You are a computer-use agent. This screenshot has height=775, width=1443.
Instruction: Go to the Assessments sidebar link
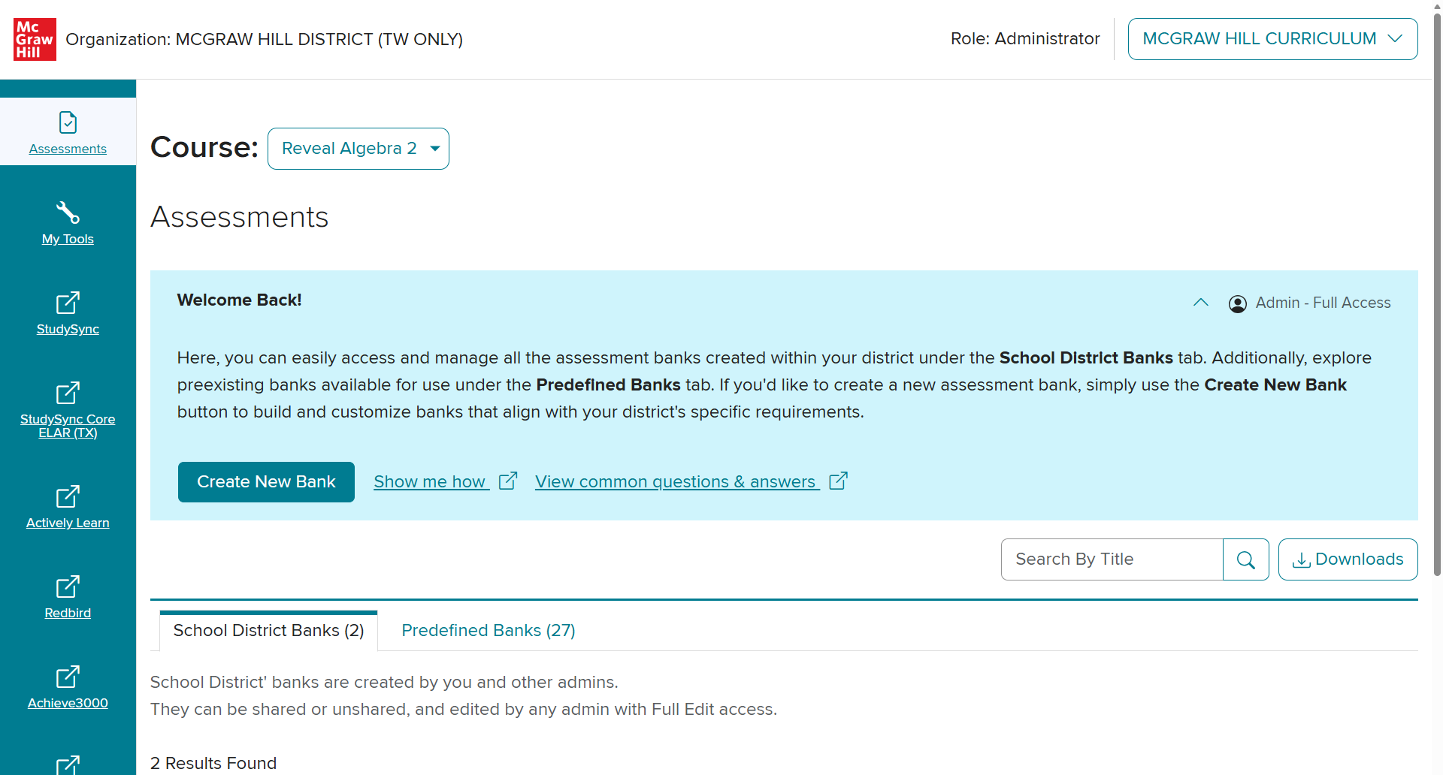[68, 149]
